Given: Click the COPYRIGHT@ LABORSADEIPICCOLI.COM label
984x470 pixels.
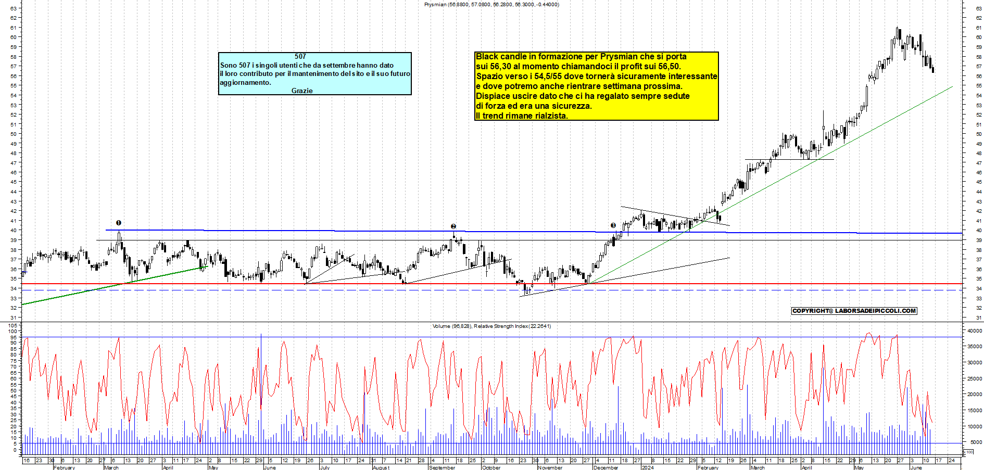Looking at the screenshot, I should 854,311.
